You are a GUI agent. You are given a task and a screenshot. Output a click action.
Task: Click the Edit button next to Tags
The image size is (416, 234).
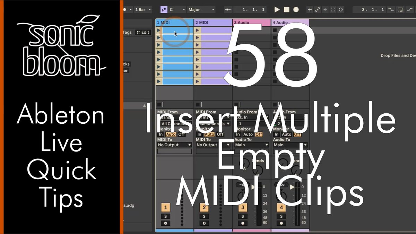tap(142, 32)
